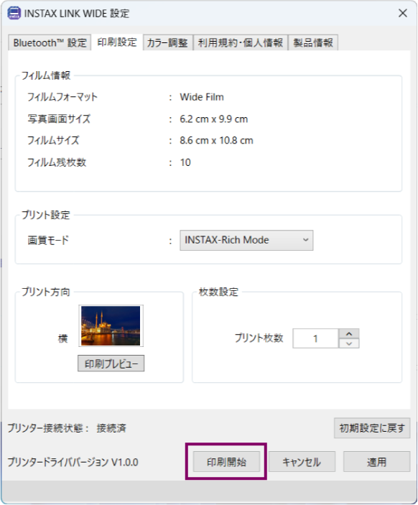Image resolution: width=418 pixels, height=505 pixels.
Task: Increase プリント枚数 with the up arrow
Action: (x=349, y=333)
